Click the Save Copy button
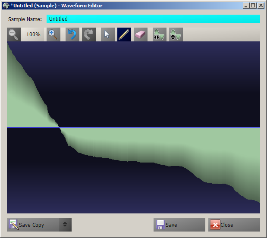Screen dimensions: 267x238 33,225
